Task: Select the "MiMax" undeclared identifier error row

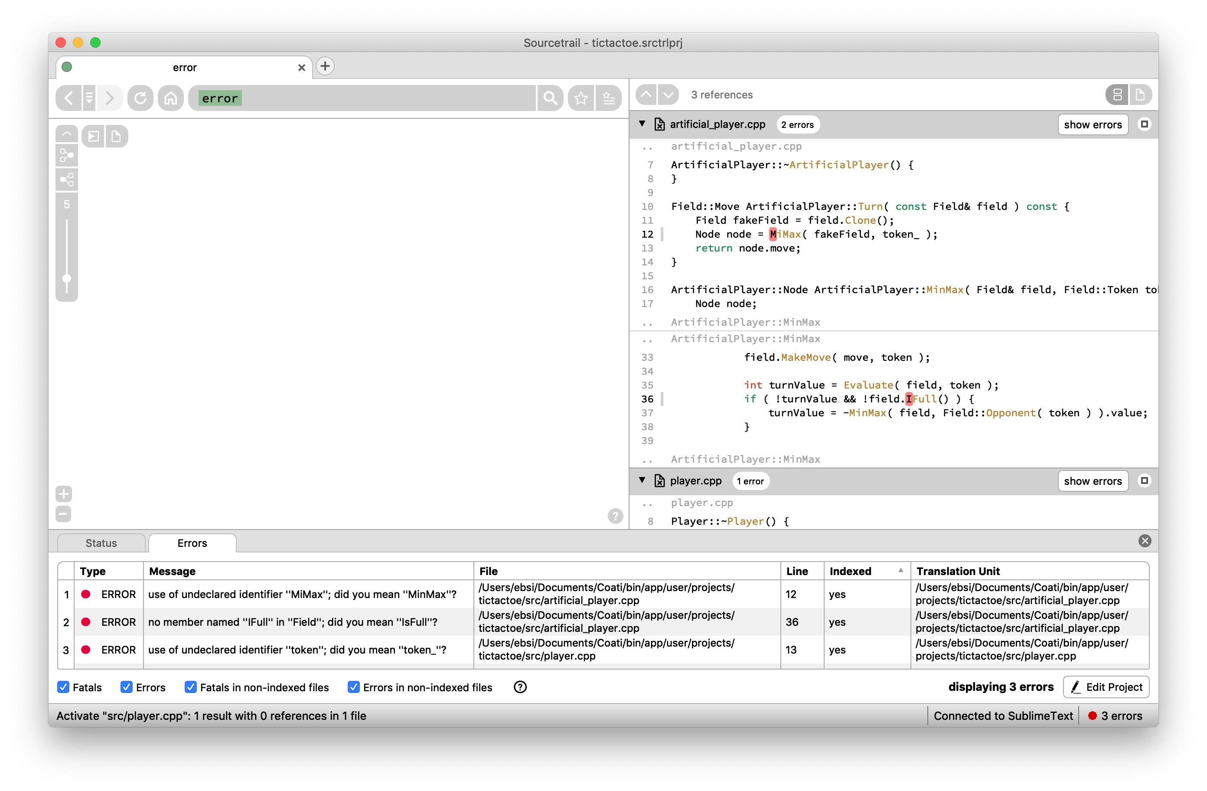Action: [x=603, y=594]
